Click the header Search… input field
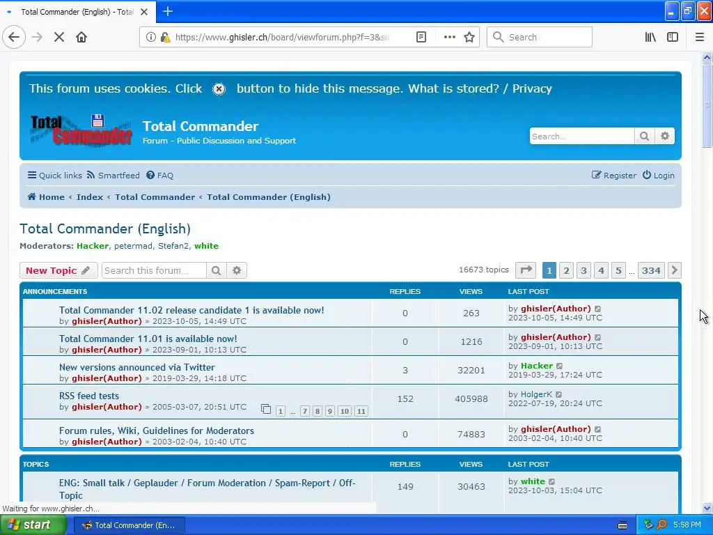Image resolution: width=713 pixels, height=535 pixels. (581, 136)
